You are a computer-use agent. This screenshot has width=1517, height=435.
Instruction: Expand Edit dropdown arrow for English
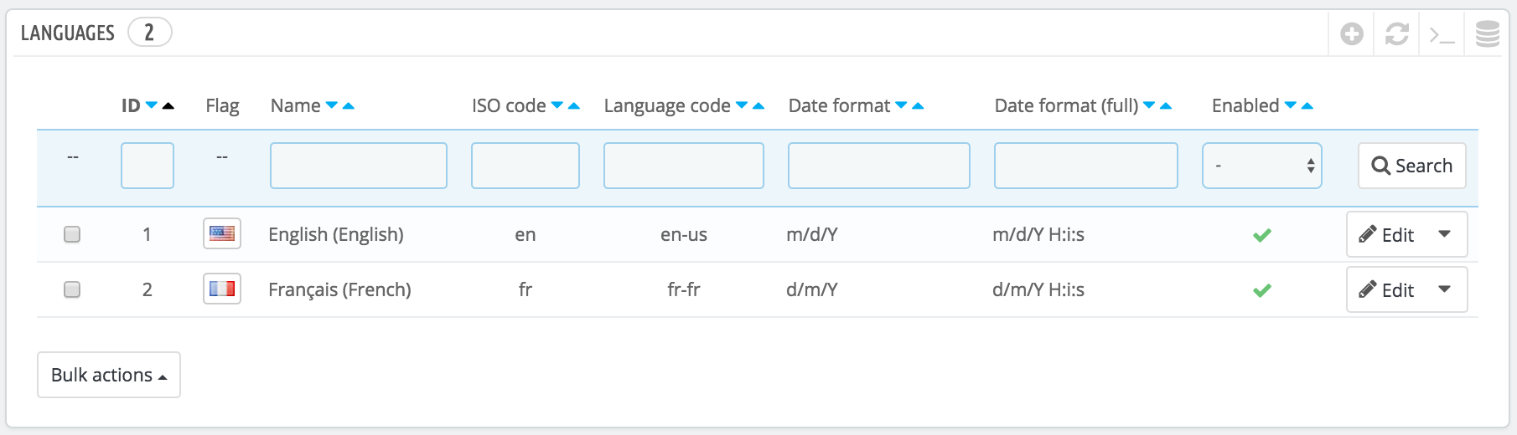1444,234
